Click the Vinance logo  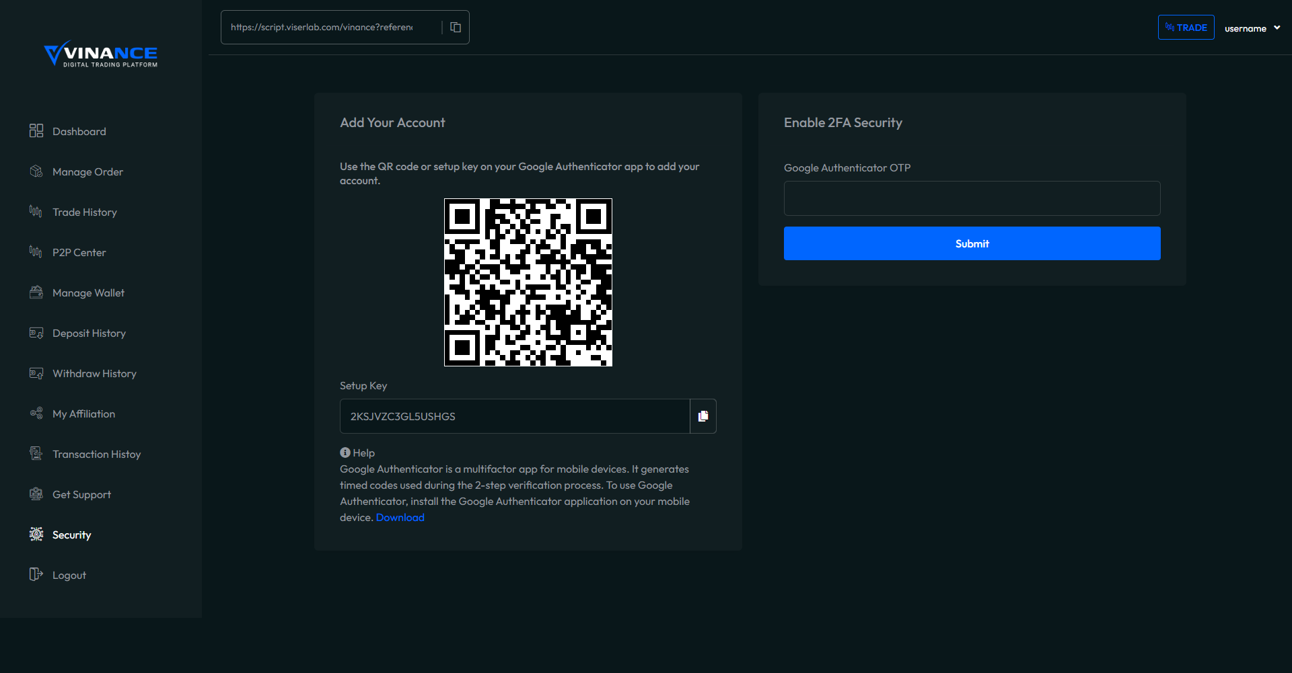[101, 54]
